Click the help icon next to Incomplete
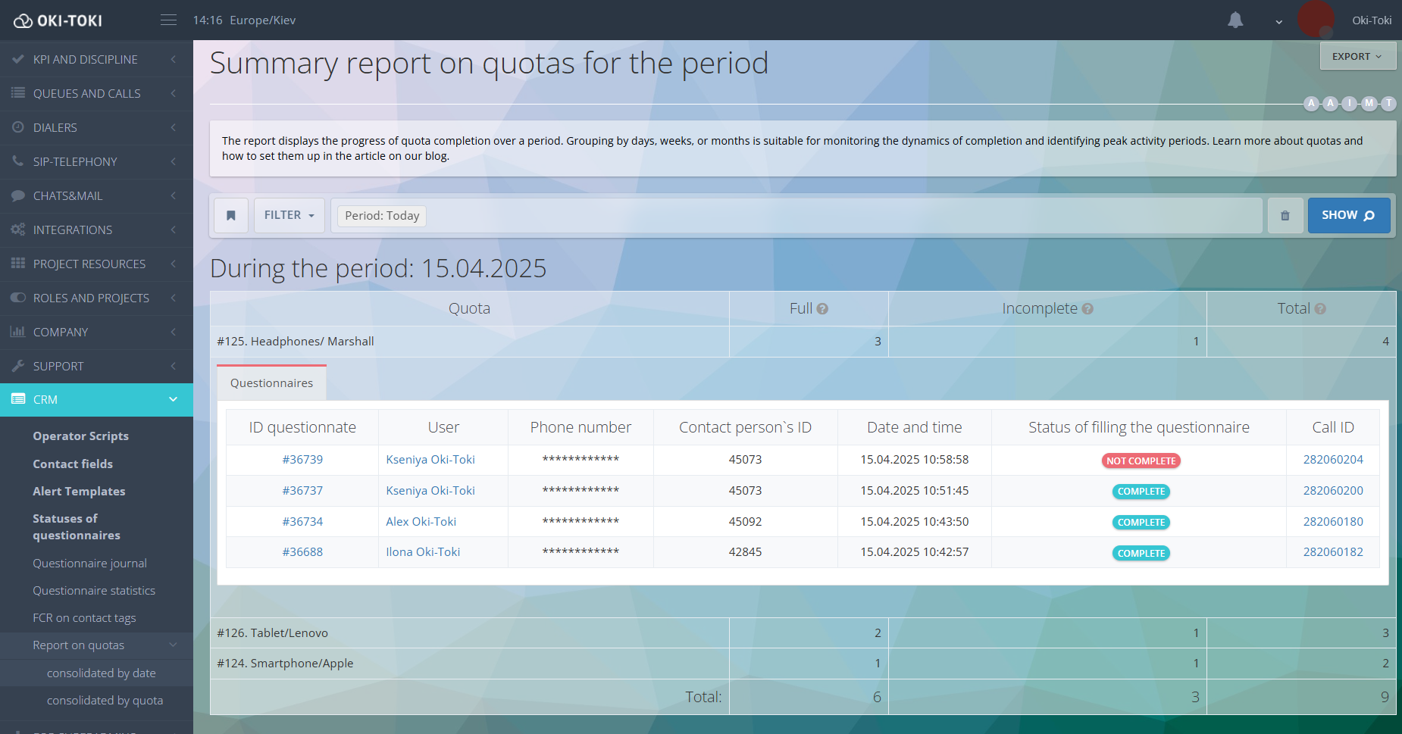The height and width of the screenshot is (734, 1402). tap(1087, 309)
